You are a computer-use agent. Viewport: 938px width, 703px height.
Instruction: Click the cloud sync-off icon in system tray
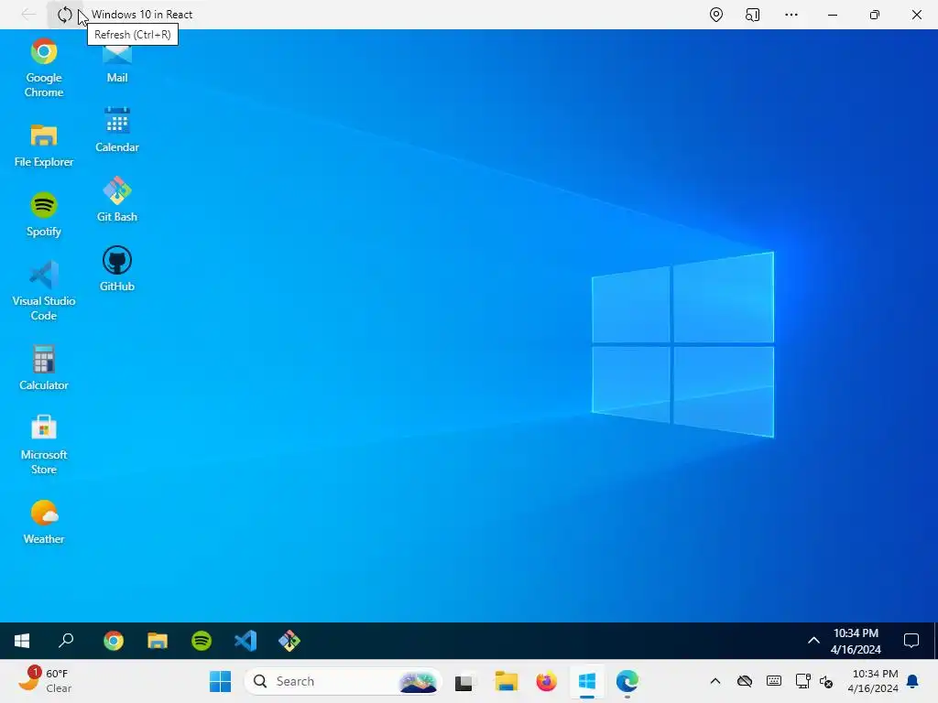(x=744, y=681)
